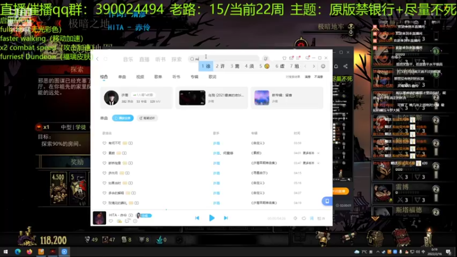
Task: Show previous IME candidate page arrow
Action: [305, 66]
